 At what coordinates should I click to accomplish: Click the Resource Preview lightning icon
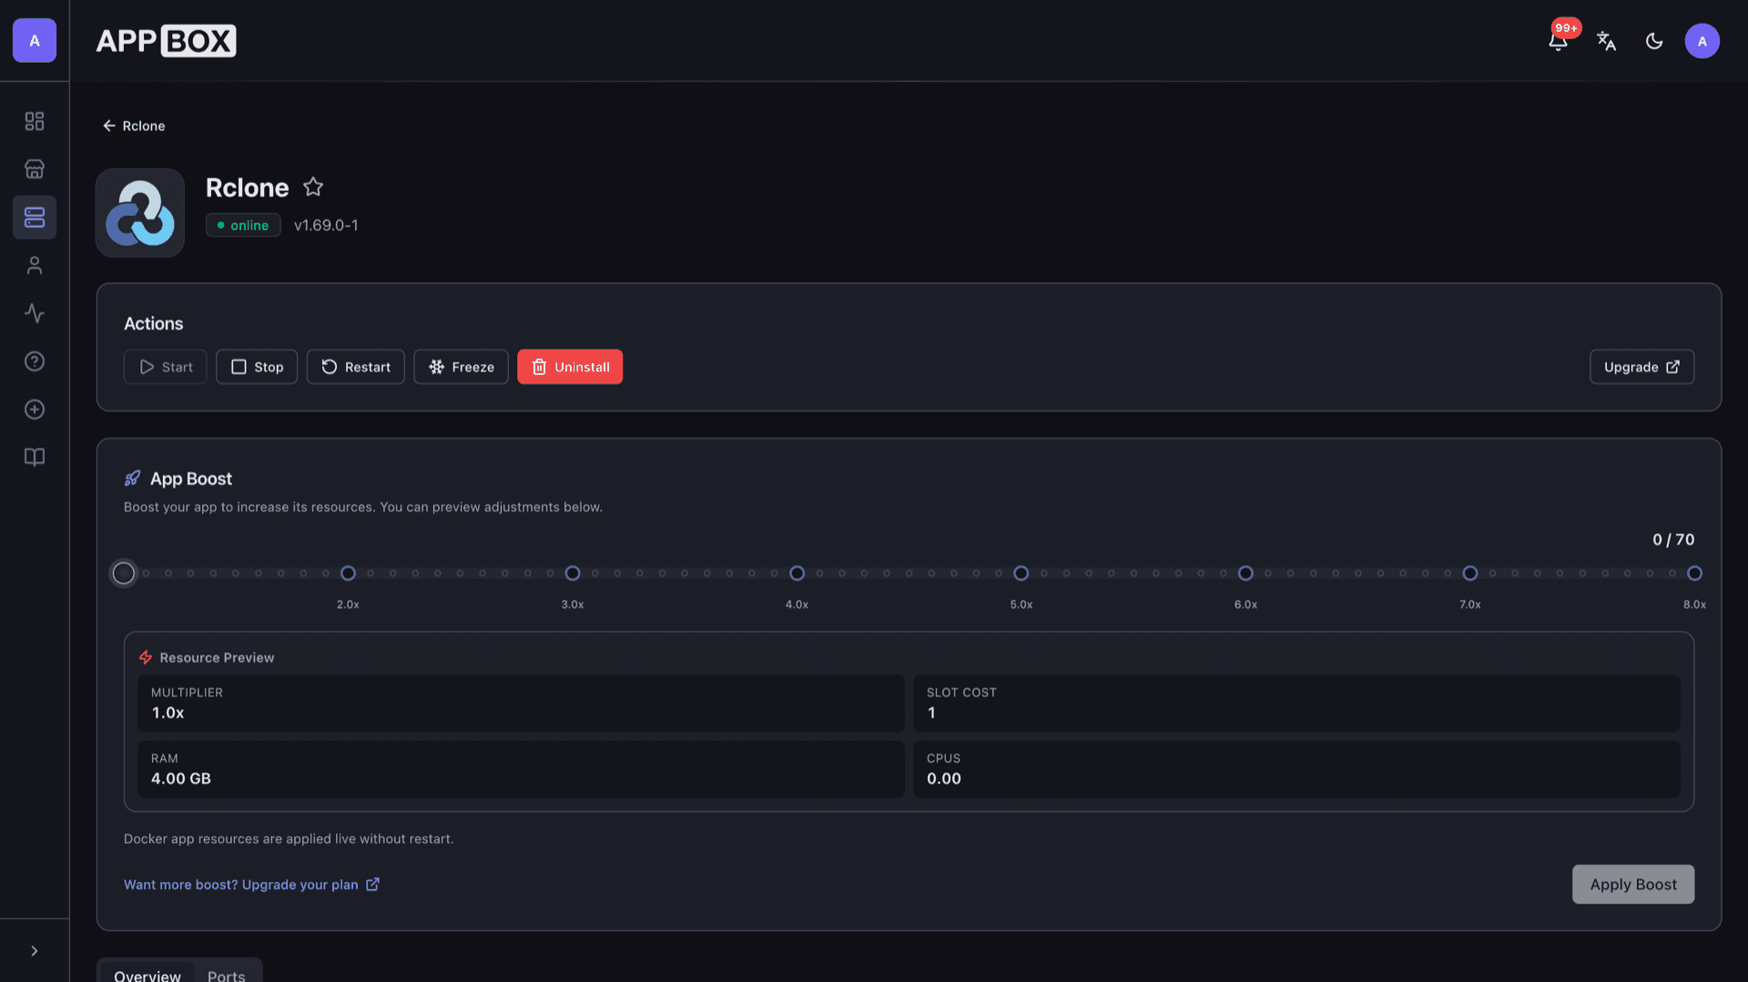(x=146, y=657)
